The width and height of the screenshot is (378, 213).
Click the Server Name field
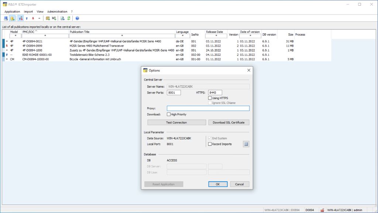[x=208, y=87]
